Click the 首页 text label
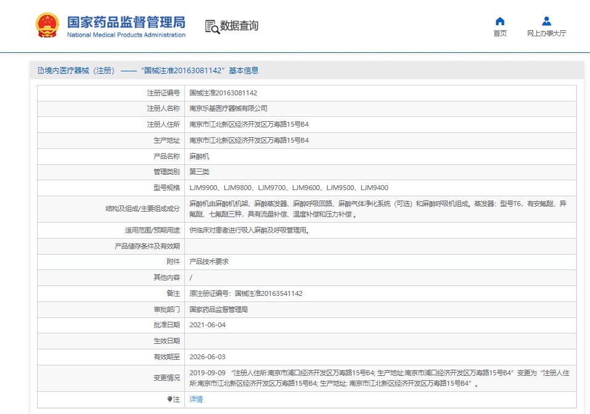 [499, 34]
